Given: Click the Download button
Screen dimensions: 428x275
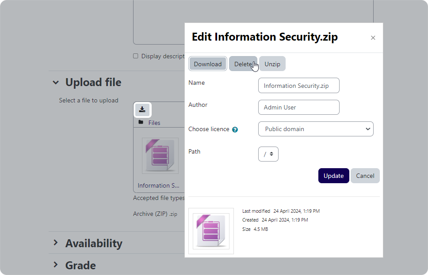Looking at the screenshot, I should pos(208,64).
